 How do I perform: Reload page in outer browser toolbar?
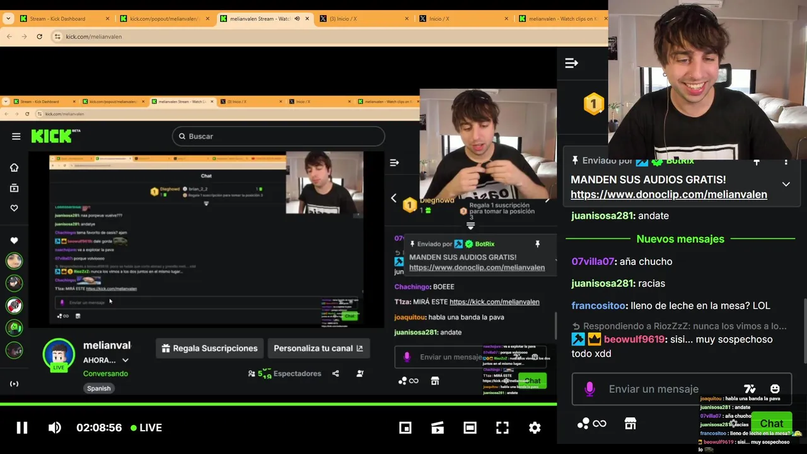click(x=39, y=37)
